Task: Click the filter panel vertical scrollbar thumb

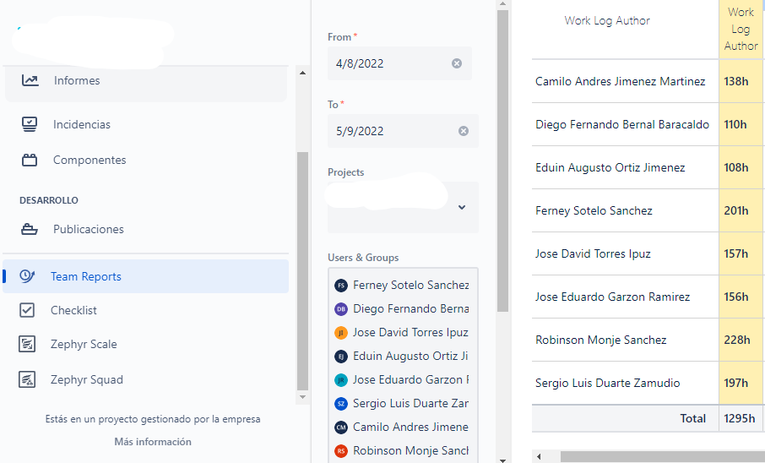Action: tap(502, 161)
